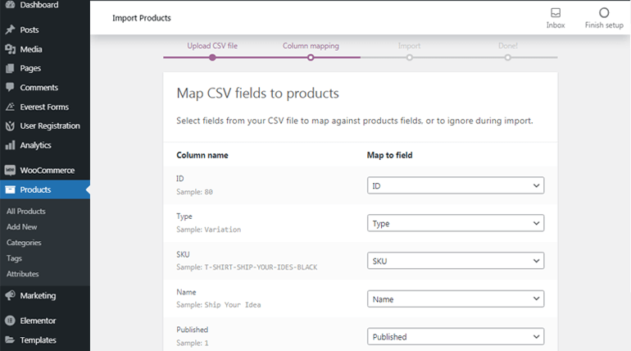Click the 'Published' column name
The width and height of the screenshot is (631, 351).
192,330
